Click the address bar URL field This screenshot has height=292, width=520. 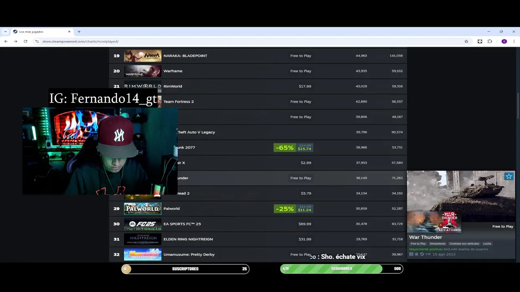pyautogui.click(x=252, y=41)
